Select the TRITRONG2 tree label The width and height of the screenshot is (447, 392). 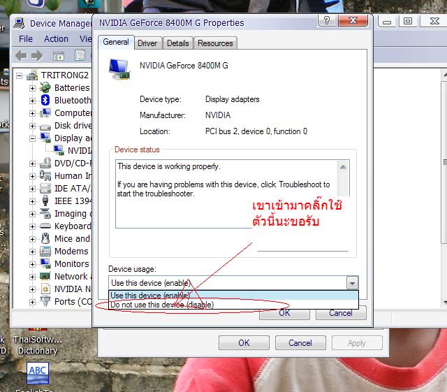[x=65, y=75]
